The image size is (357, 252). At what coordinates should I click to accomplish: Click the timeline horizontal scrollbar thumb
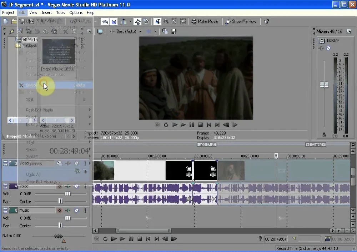pos(143,231)
